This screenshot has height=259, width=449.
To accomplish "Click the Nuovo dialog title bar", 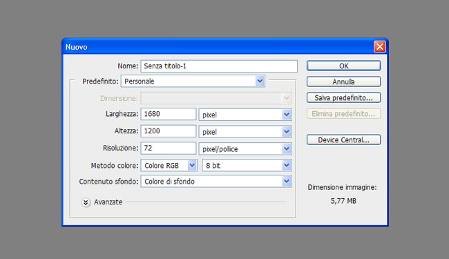I will (x=218, y=47).
